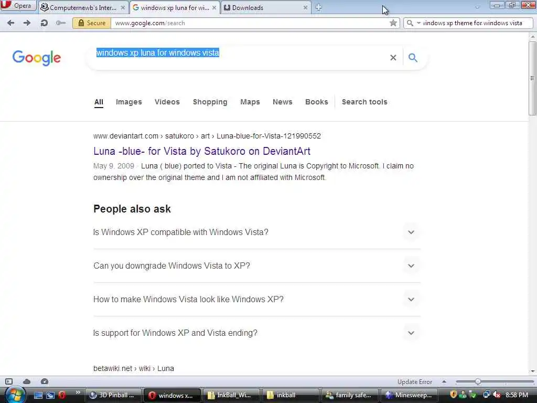The height and width of the screenshot is (403, 537).
Task: Switch to Shopping results
Action: click(x=210, y=102)
